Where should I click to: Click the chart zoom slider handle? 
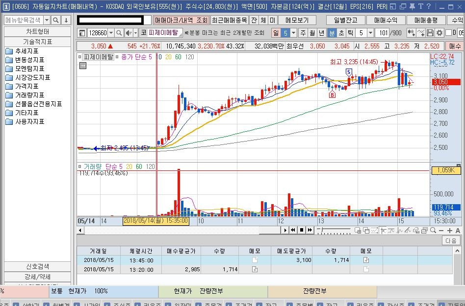point(321,230)
